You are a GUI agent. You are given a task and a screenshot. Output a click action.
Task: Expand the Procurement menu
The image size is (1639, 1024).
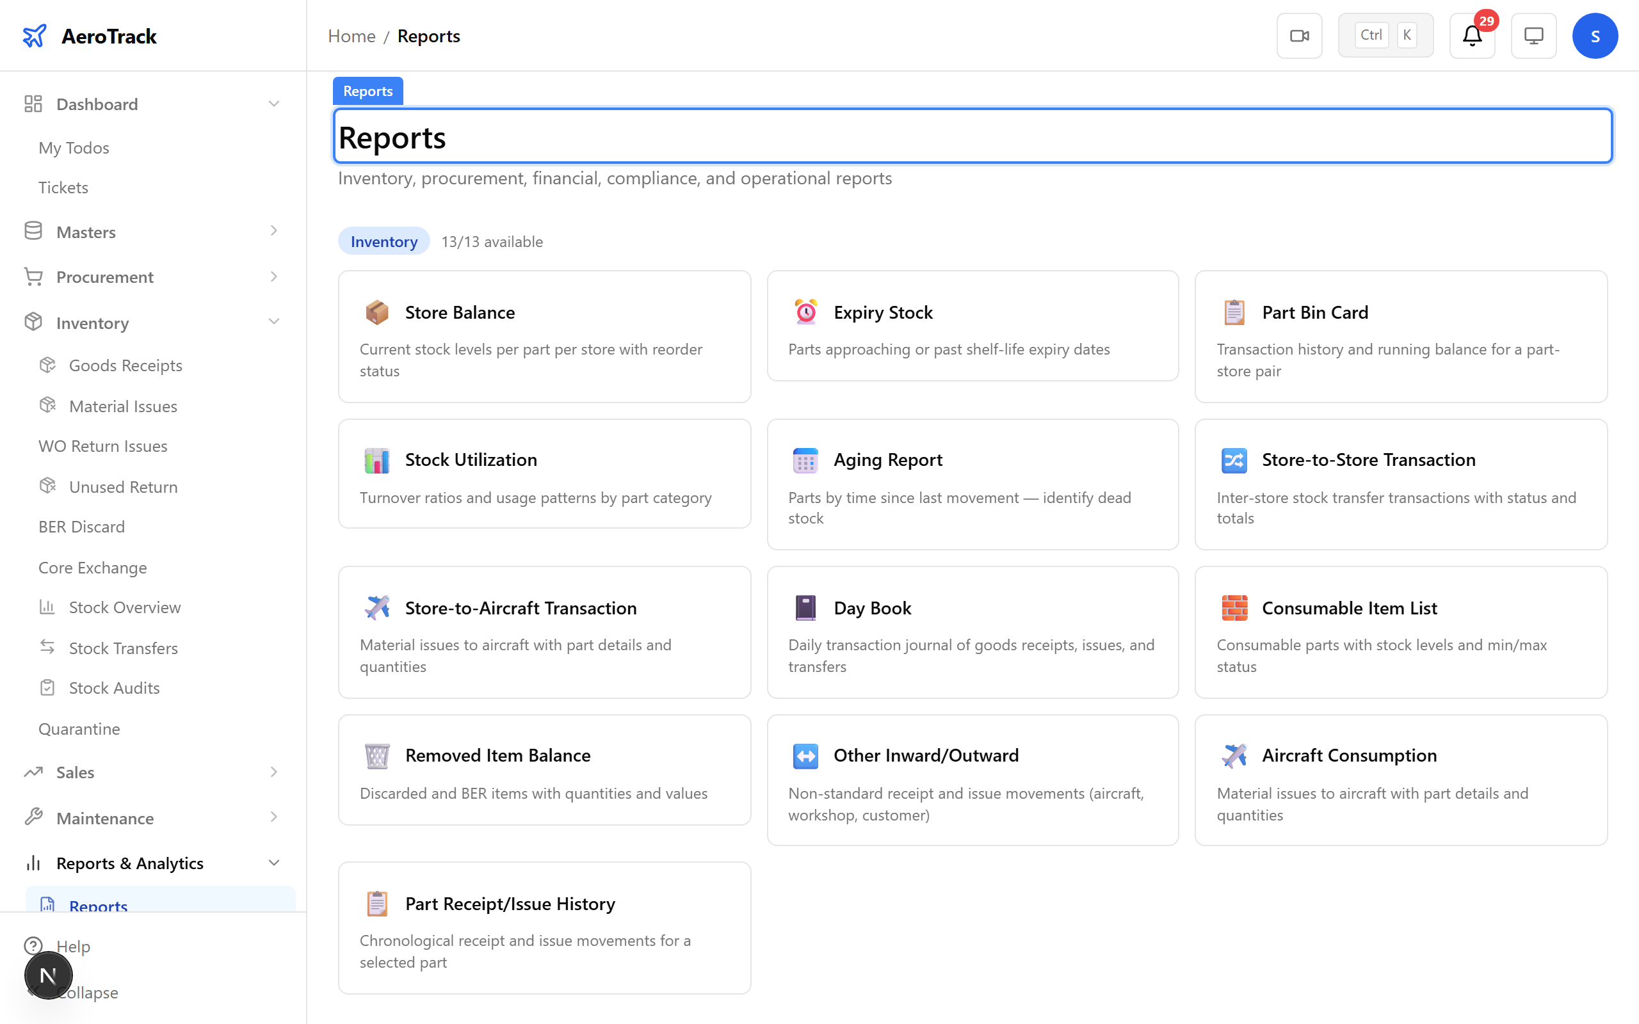tap(273, 276)
